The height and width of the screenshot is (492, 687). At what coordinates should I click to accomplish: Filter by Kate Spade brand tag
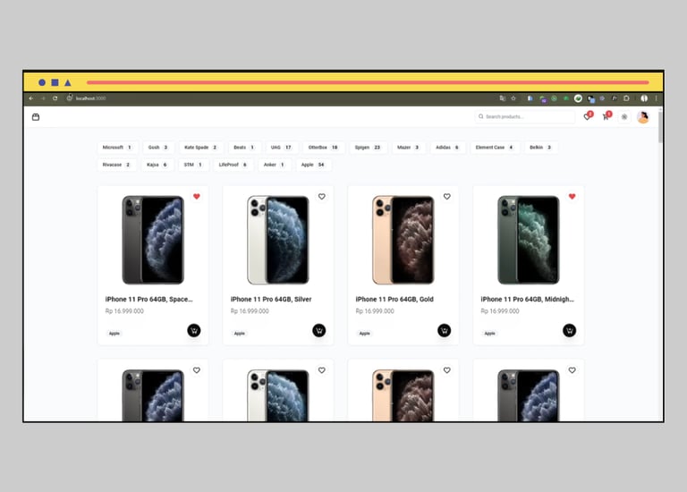(201, 148)
